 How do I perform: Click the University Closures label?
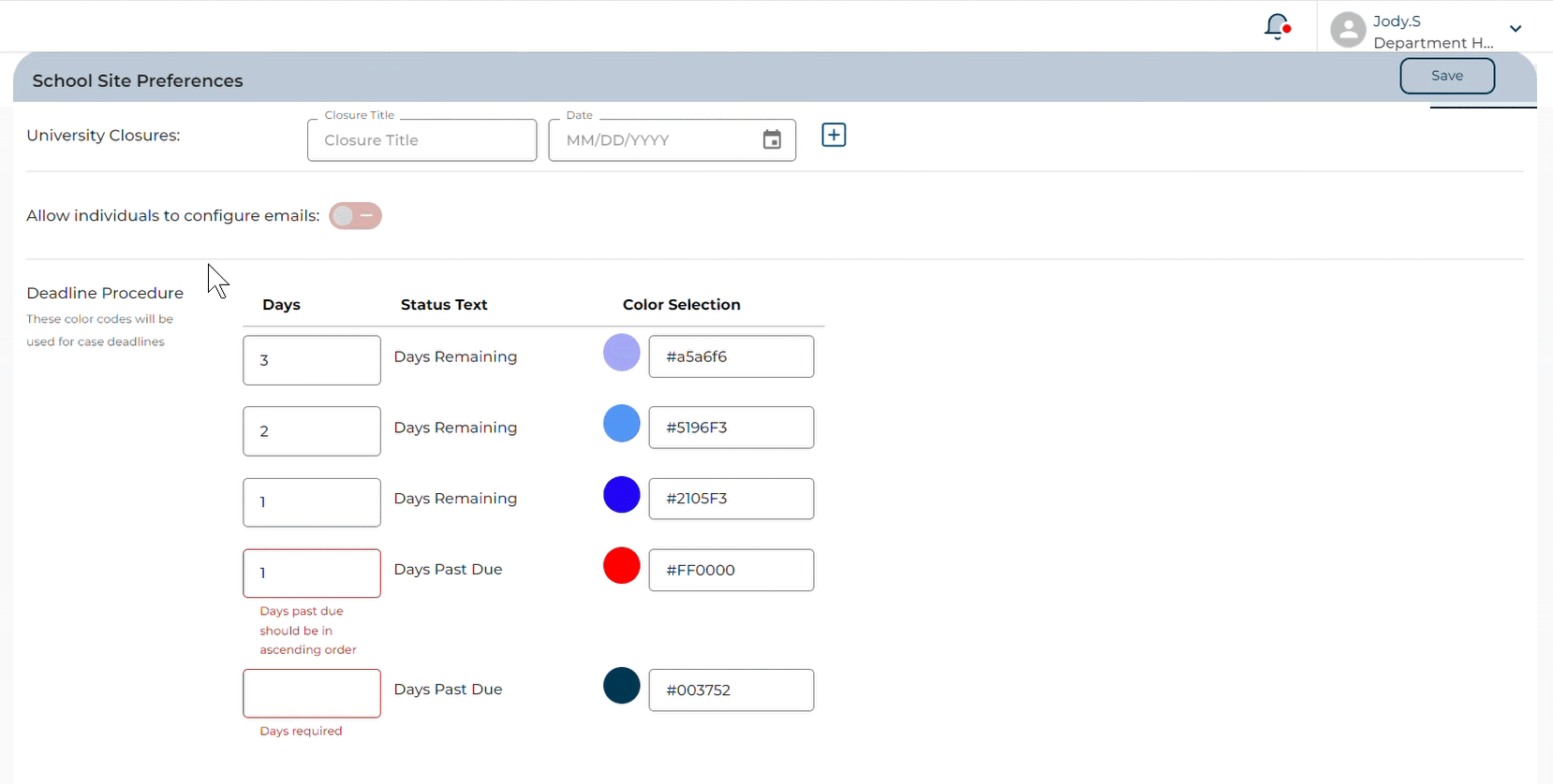tap(103, 136)
